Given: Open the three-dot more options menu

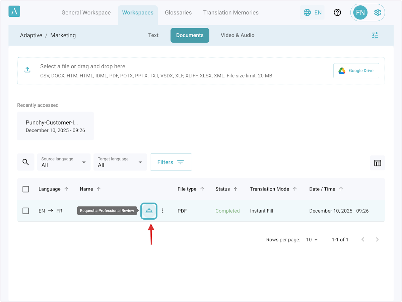Looking at the screenshot, I should pyautogui.click(x=163, y=211).
